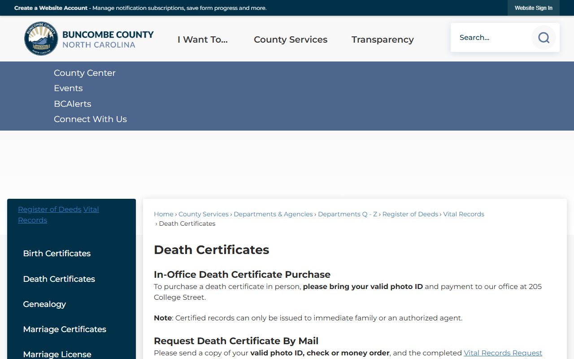Select Marriage Certificates in the sidebar
574x359 pixels.
click(x=65, y=329)
